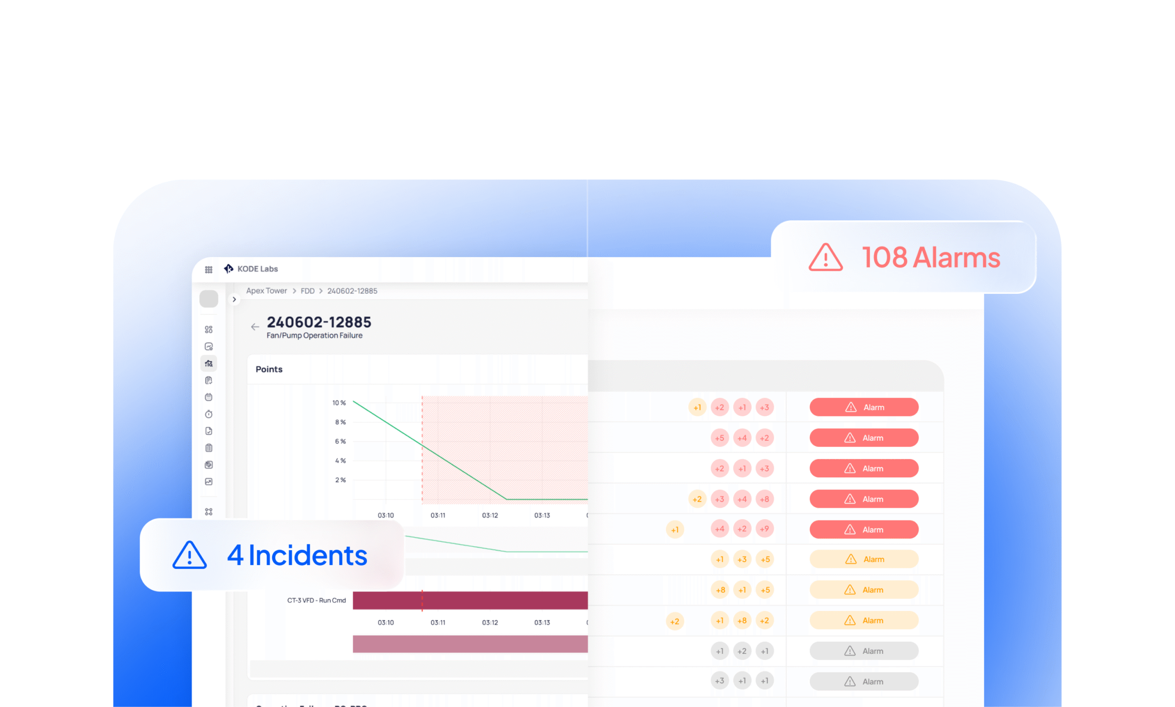The height and width of the screenshot is (707, 1175).
Task: Open the trend chart image sidebar icon
Action: [x=209, y=482]
